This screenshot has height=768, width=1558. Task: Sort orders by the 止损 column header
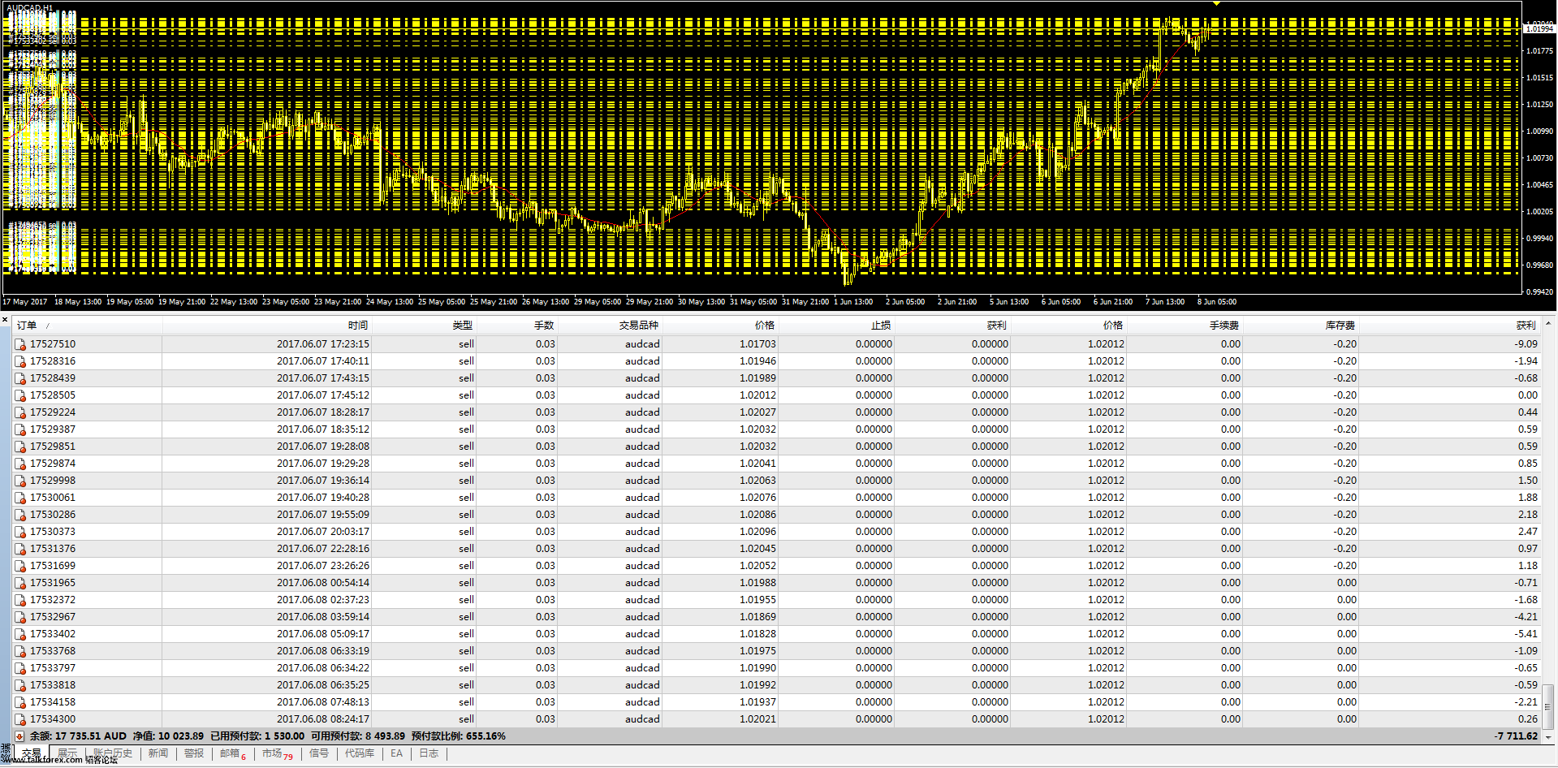click(x=836, y=326)
